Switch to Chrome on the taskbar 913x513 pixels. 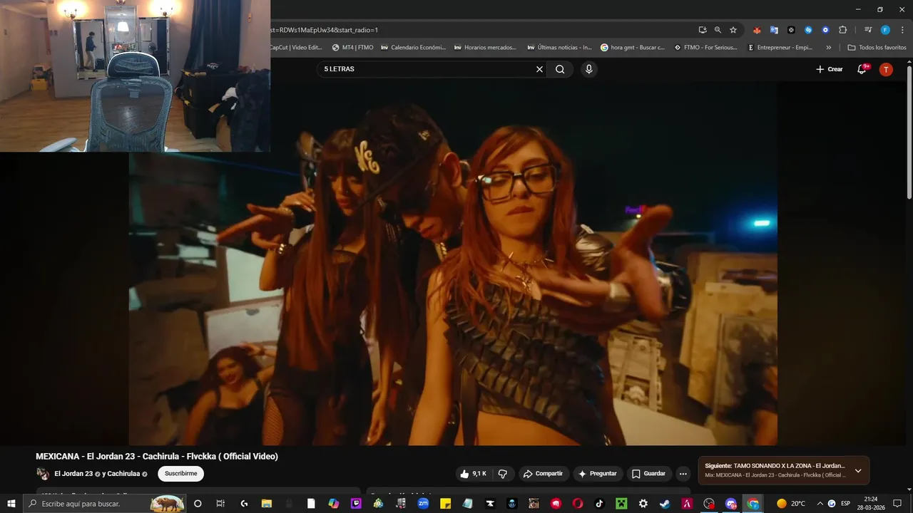coord(753,503)
